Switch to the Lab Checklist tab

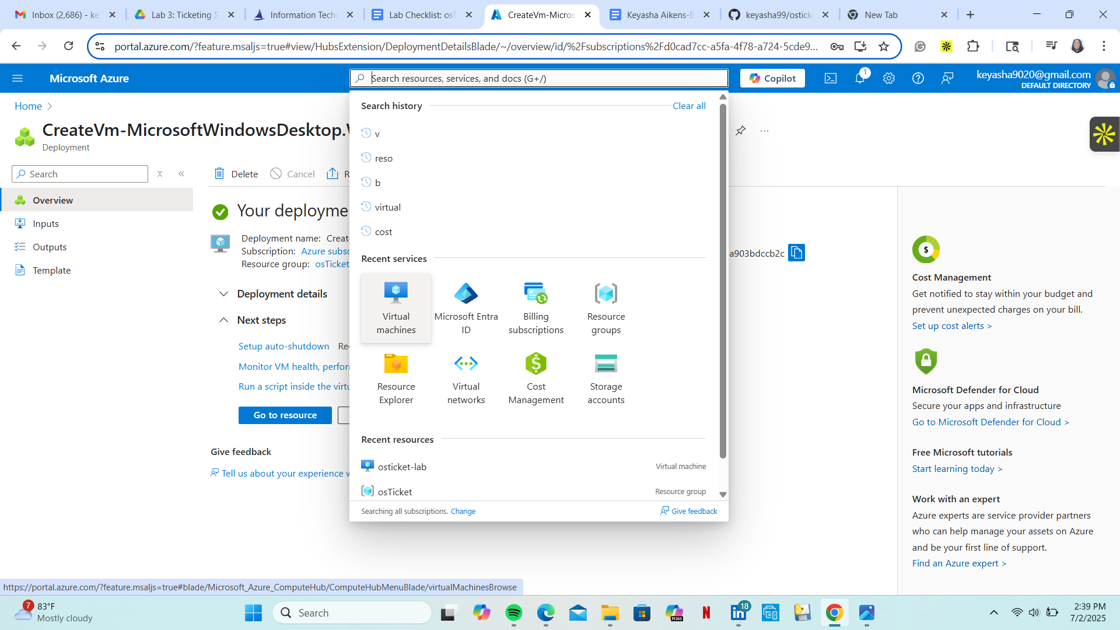tap(422, 15)
